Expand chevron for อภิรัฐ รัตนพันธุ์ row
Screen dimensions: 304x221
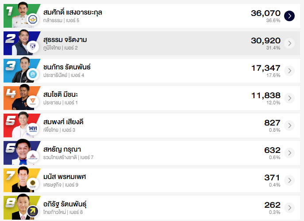pos(289,208)
